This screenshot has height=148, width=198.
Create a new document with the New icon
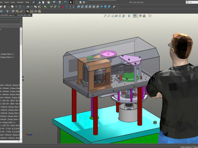(x=43, y=2)
